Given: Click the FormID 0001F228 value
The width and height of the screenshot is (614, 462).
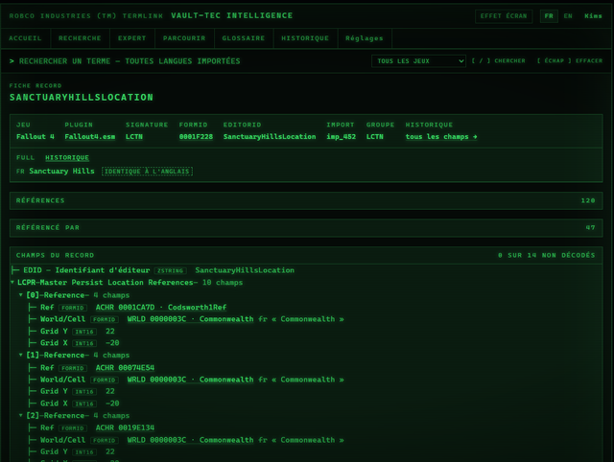Looking at the screenshot, I should 196,136.
